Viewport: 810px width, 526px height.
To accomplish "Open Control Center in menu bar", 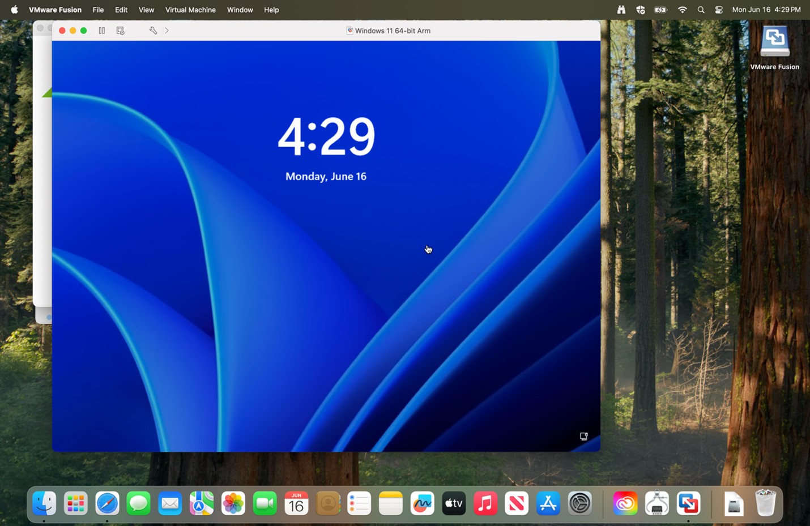I will coord(719,10).
